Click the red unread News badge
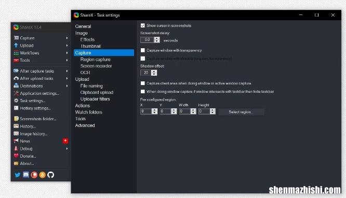The height and width of the screenshot is (198, 346). coord(65,141)
